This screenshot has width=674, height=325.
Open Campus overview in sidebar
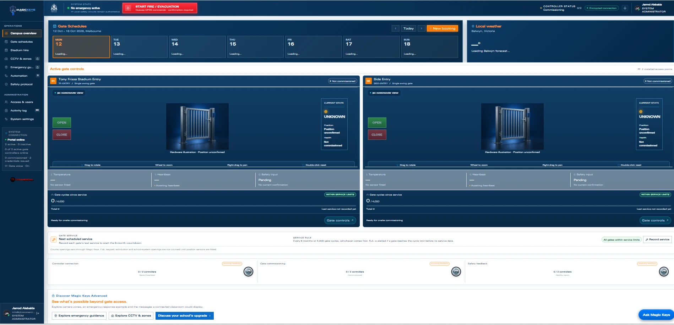point(22,33)
